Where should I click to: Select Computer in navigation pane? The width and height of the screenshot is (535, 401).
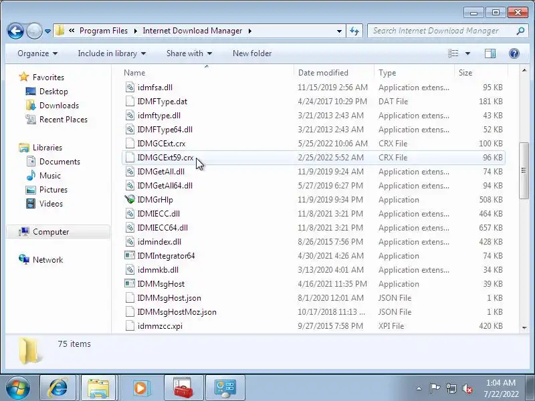click(x=58, y=232)
